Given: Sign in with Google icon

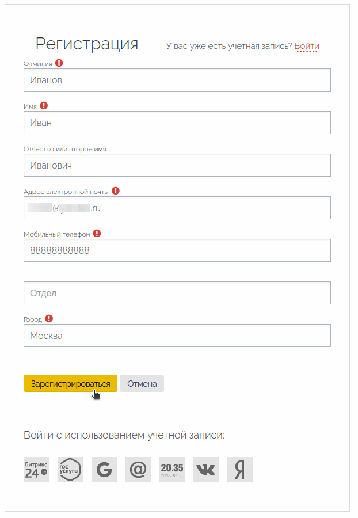Looking at the screenshot, I should pos(104,470).
